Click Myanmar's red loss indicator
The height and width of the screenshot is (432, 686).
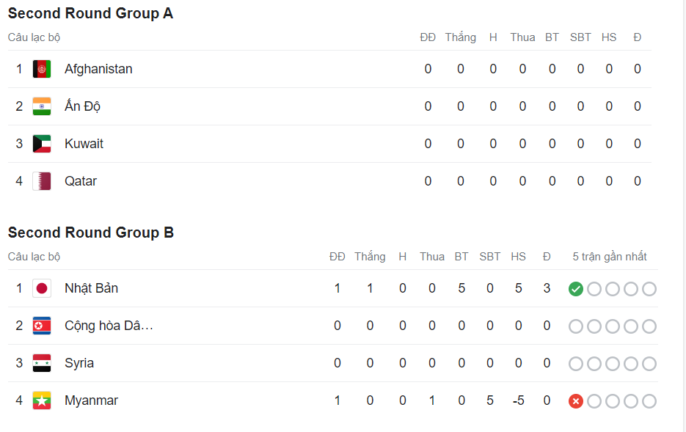click(576, 401)
